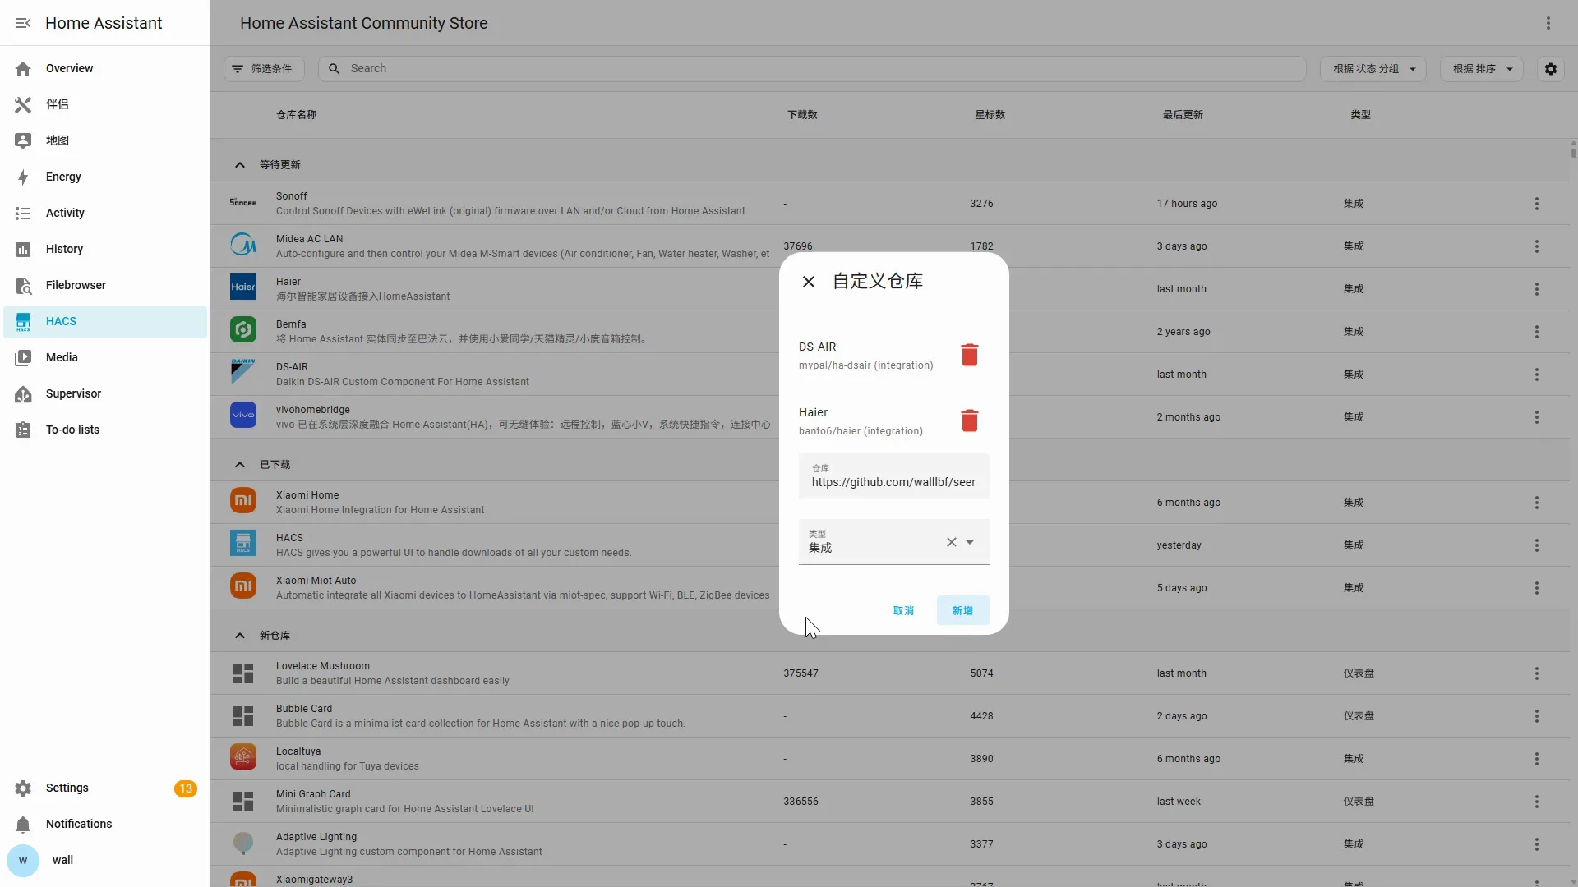1578x887 pixels.
Task: Open the vivohomebridge row options menu
Action: point(1537,417)
